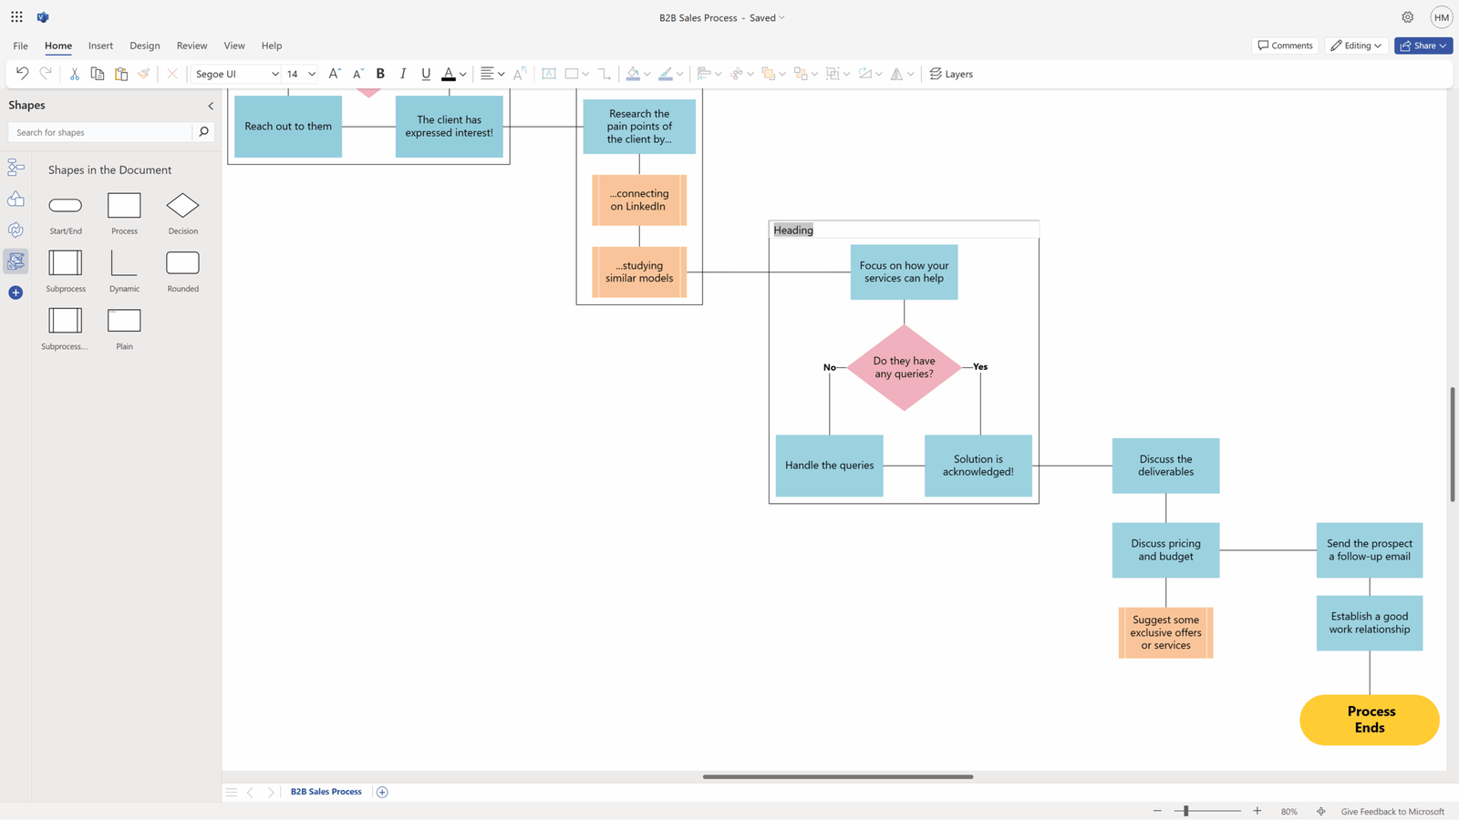Viewport: 1459px width, 820px height.
Task: Click the Share button
Action: click(1423, 45)
